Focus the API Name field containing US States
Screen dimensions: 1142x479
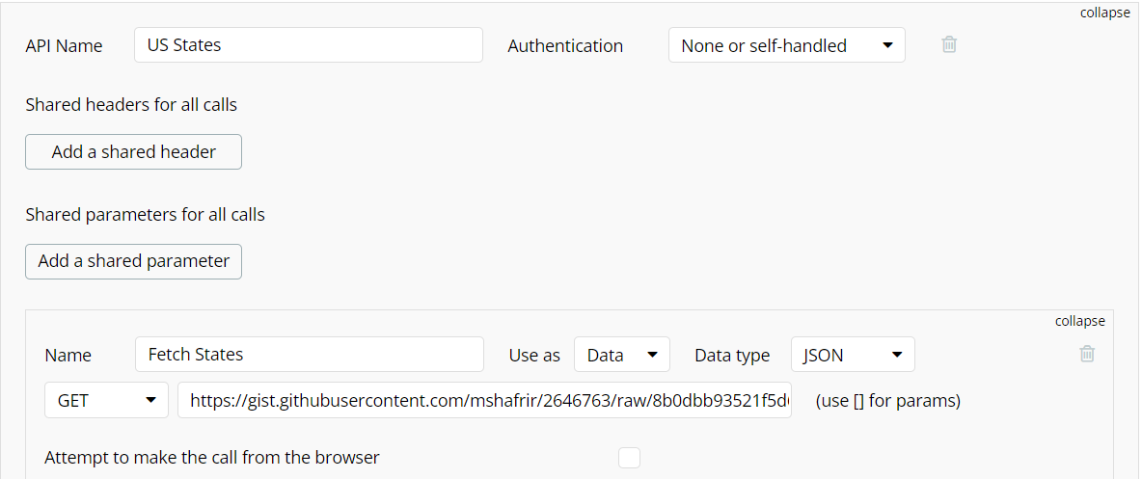tap(309, 45)
